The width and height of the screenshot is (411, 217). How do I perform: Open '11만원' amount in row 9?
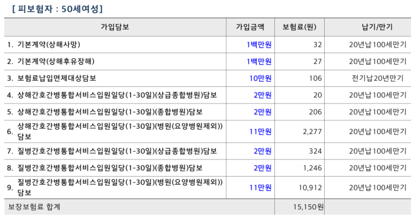coord(261,188)
